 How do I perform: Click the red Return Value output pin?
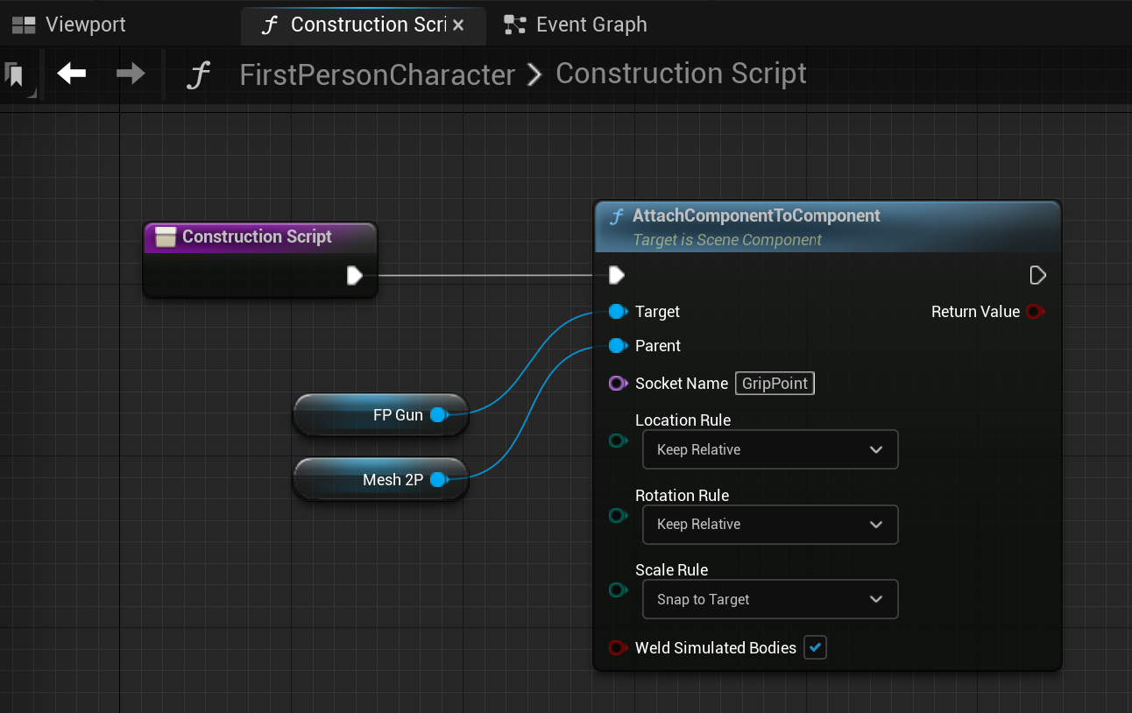pos(1035,312)
